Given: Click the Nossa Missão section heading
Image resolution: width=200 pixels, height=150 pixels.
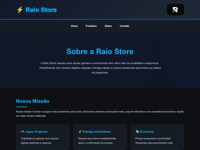Looking at the screenshot, I should click(33, 101).
